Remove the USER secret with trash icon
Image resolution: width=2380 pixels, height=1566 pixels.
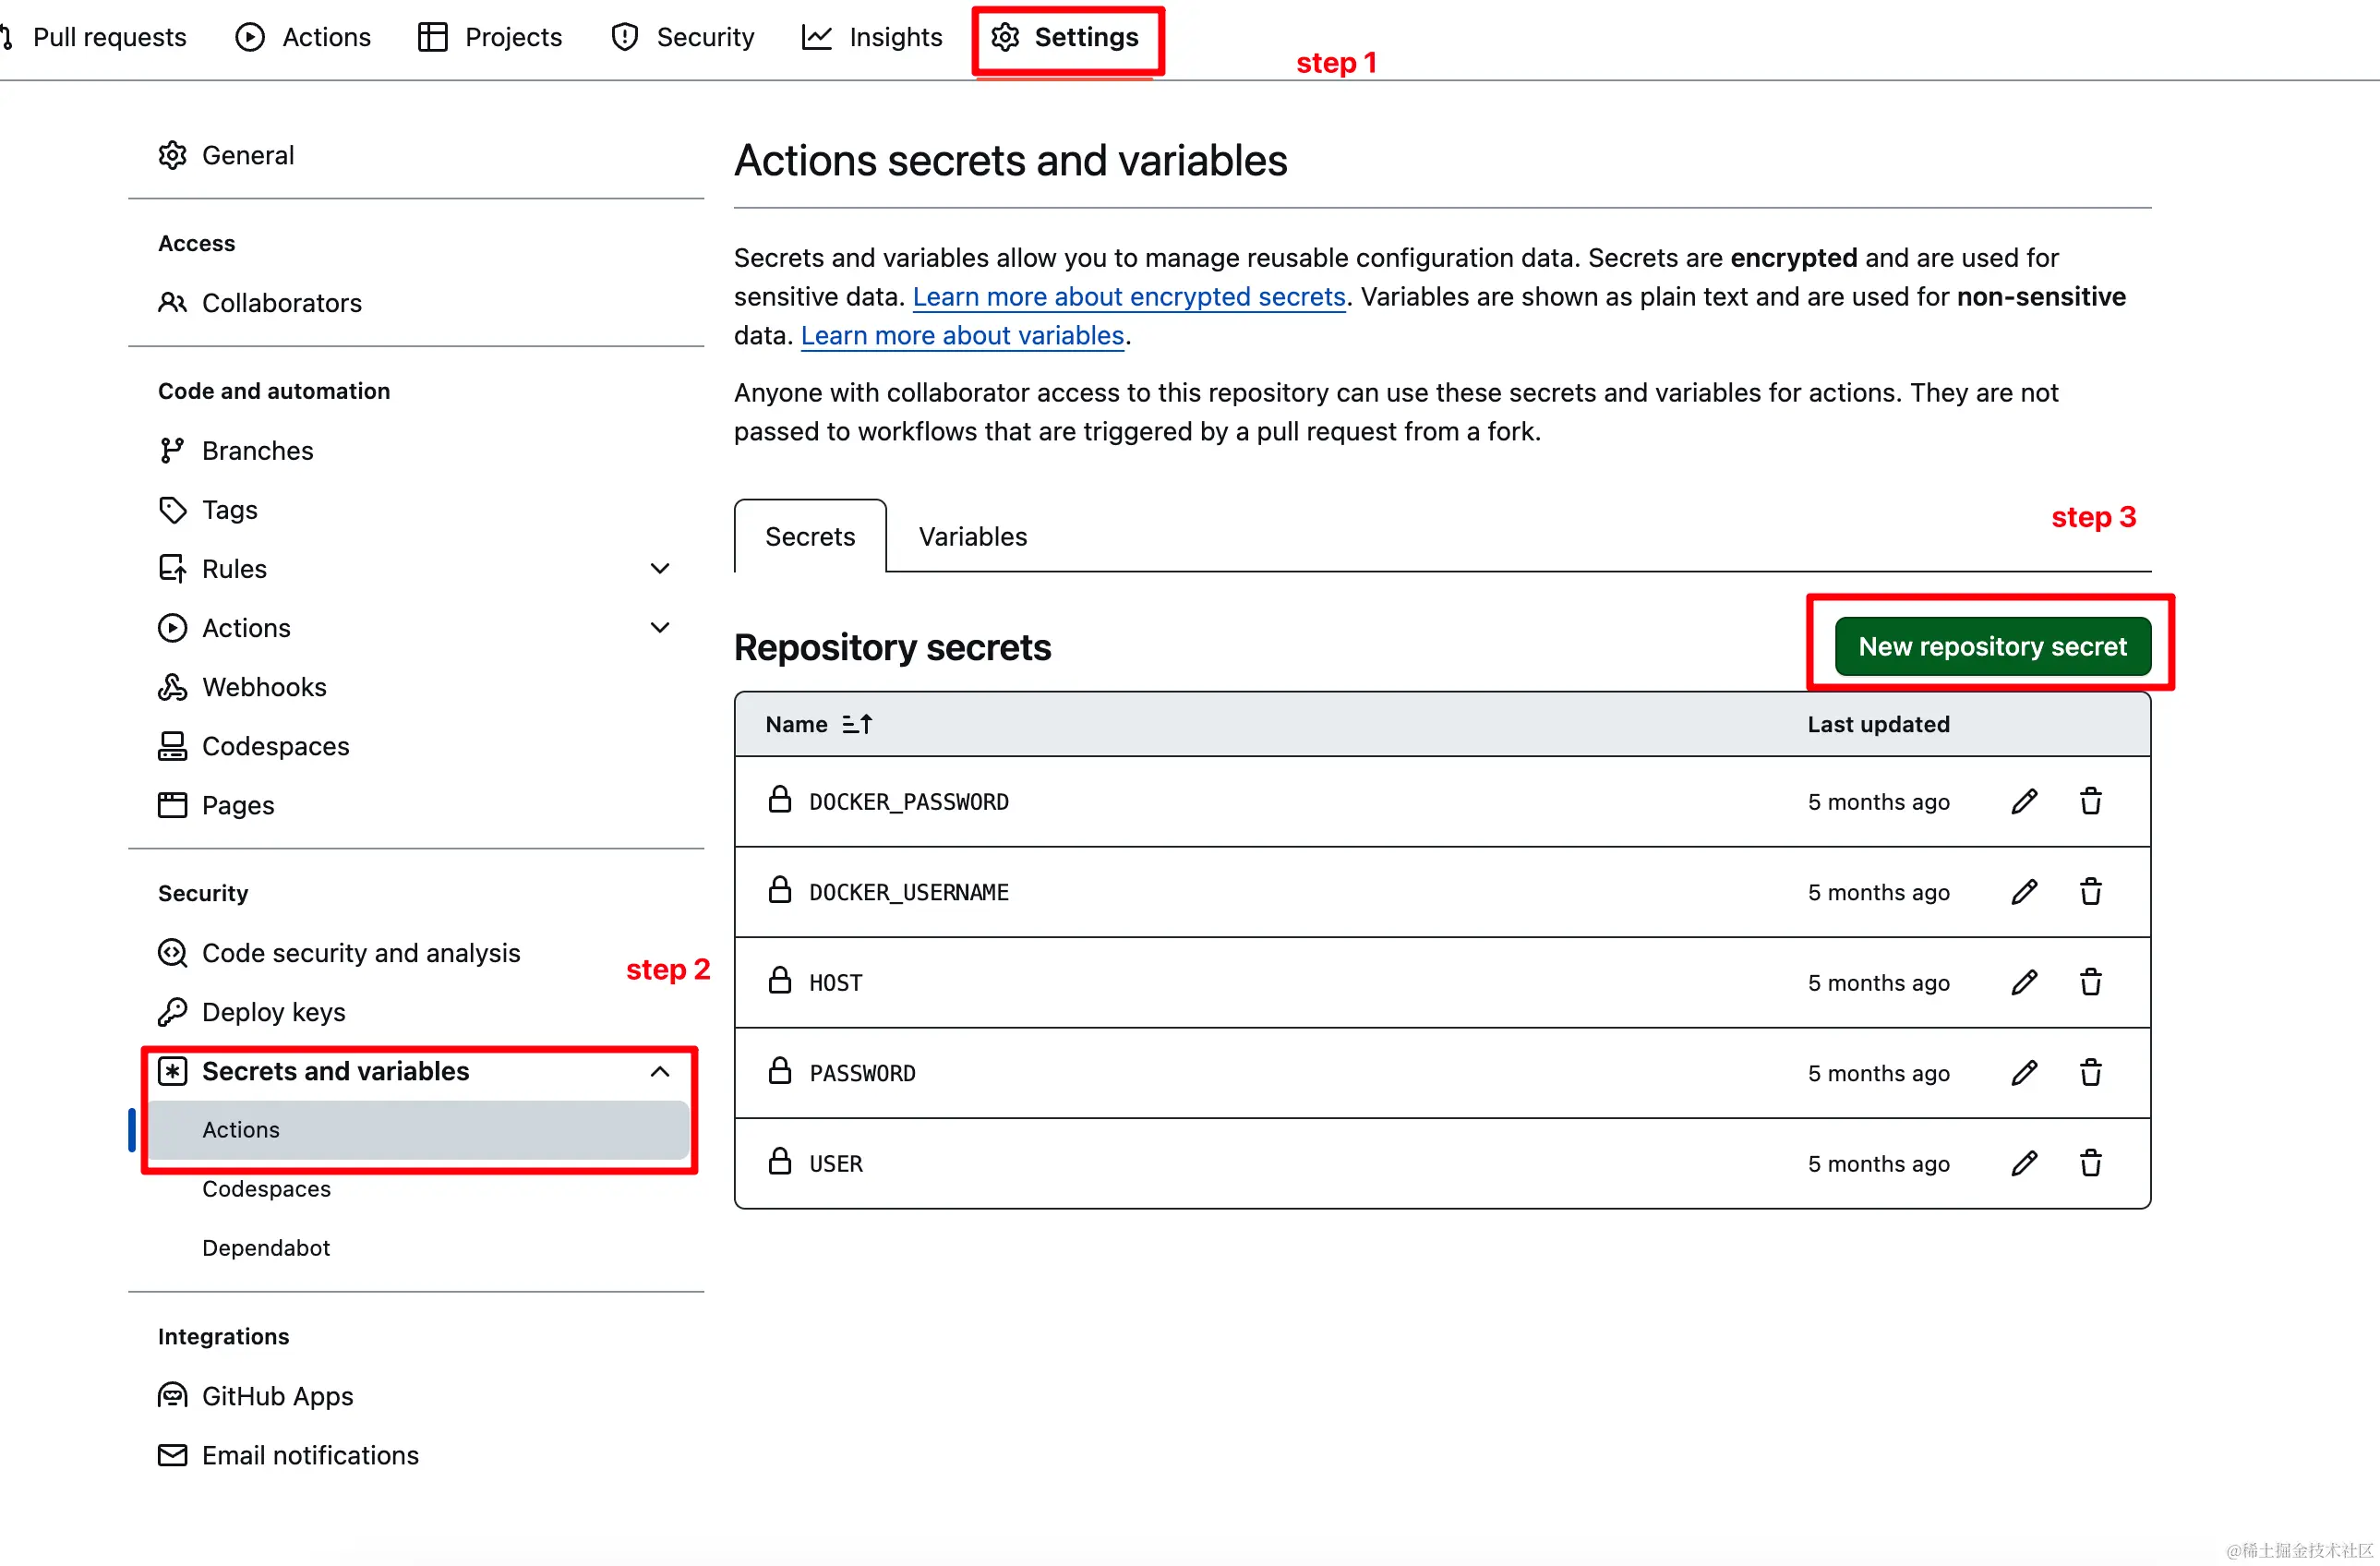[2090, 1163]
